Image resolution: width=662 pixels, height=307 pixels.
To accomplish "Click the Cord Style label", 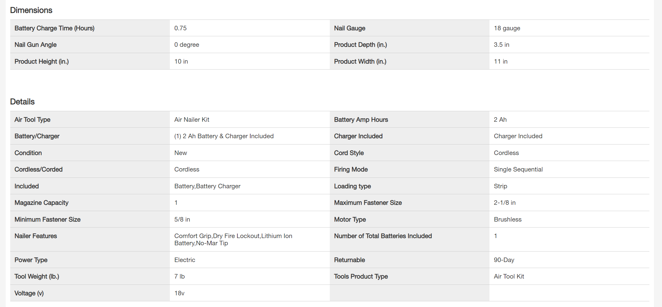I will coord(349,153).
